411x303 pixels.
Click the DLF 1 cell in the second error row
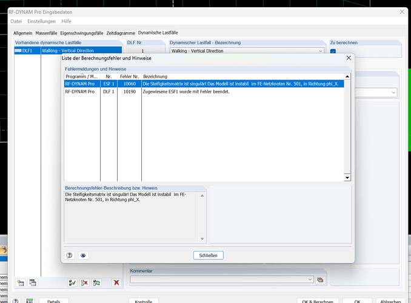(109, 92)
